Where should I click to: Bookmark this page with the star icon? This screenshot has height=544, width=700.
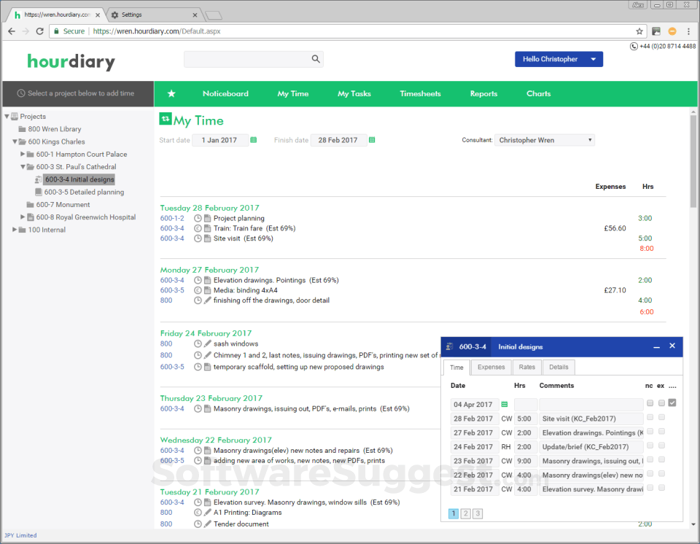(x=639, y=31)
